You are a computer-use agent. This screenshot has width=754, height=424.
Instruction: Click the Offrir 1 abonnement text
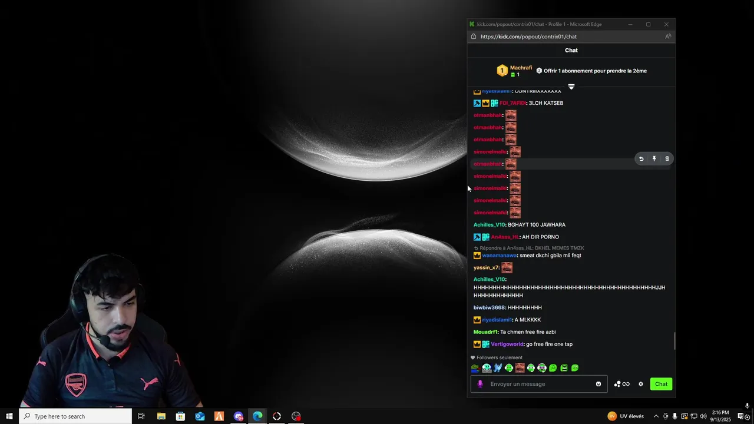click(x=595, y=71)
